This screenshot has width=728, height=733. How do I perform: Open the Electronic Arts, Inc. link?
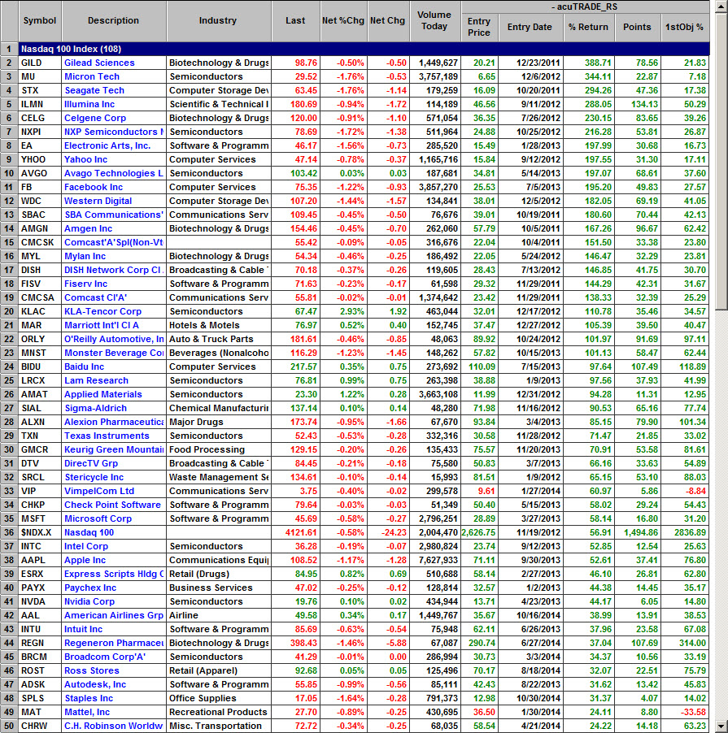(x=107, y=145)
